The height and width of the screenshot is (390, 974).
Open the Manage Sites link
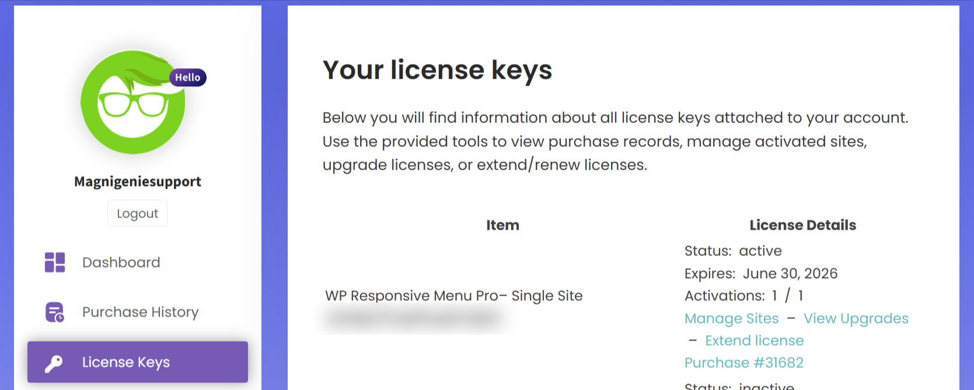coord(731,318)
